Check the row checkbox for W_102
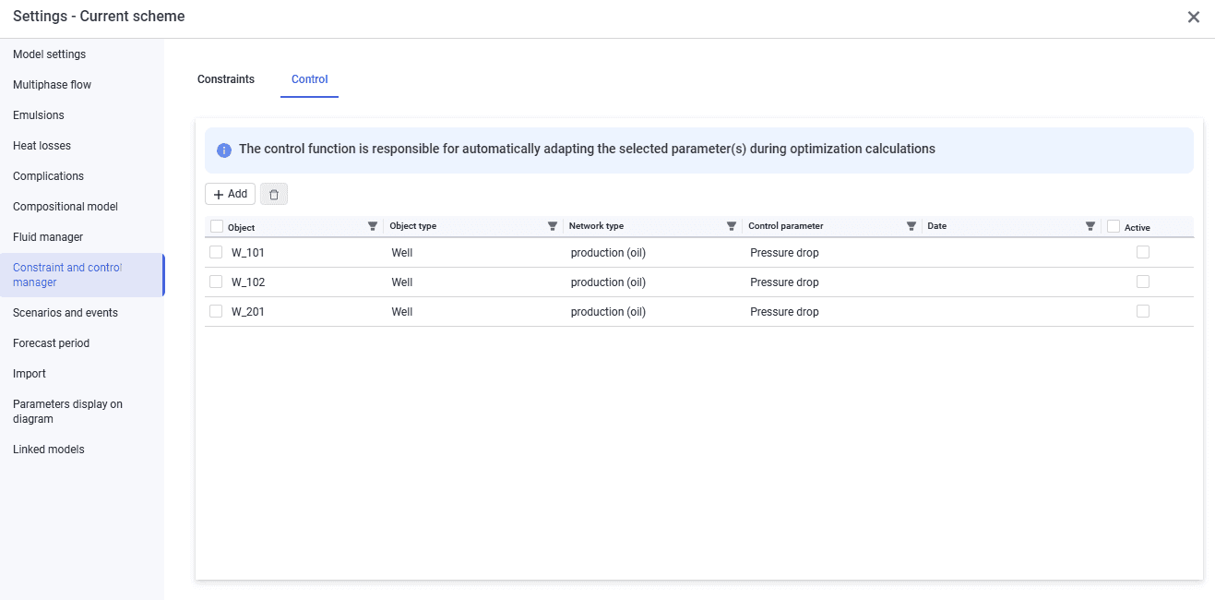Viewport: 1215px width, 600px height. pyautogui.click(x=216, y=282)
